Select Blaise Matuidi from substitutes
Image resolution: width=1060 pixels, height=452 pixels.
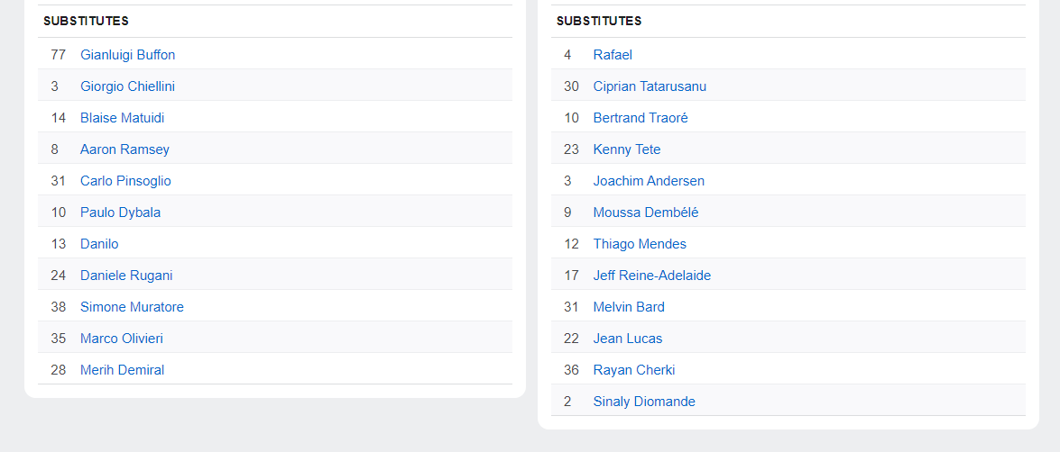coord(122,118)
